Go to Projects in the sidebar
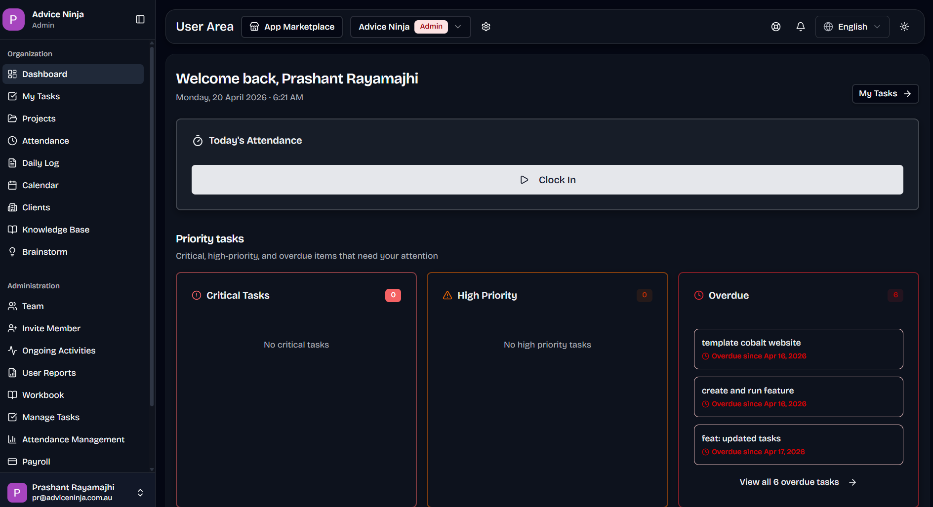 tap(39, 118)
